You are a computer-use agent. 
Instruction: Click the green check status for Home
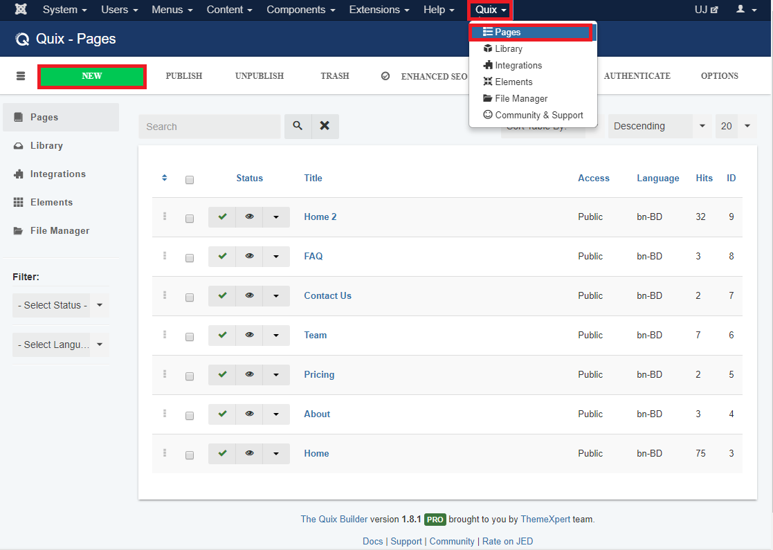point(222,453)
